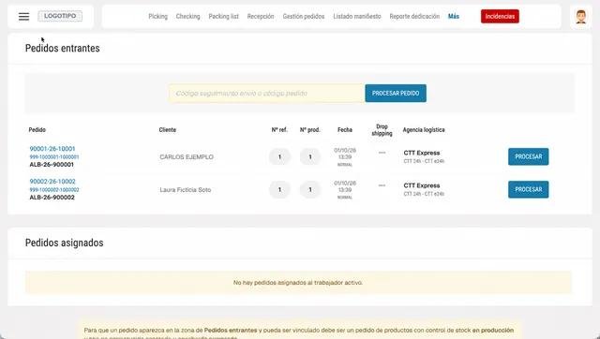Focus the tracking code input field

click(267, 94)
